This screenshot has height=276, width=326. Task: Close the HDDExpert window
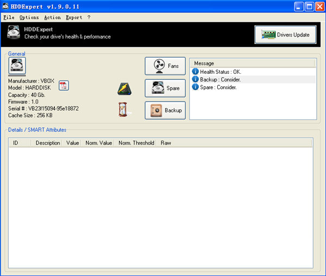(x=320, y=7)
